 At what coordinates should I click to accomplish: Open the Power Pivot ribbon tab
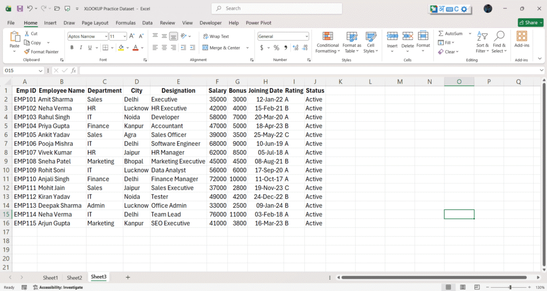259,22
